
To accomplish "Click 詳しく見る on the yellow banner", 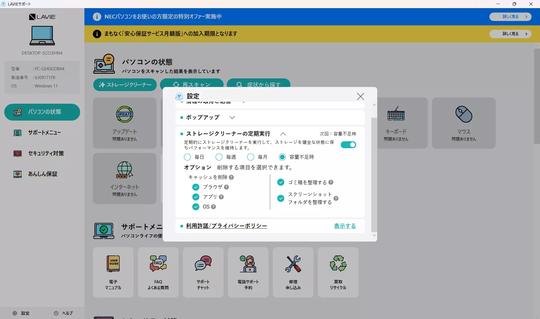I will pyautogui.click(x=510, y=34).
